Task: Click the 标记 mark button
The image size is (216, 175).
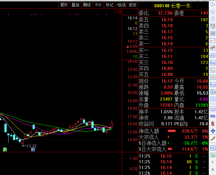Action: click(x=109, y=5)
